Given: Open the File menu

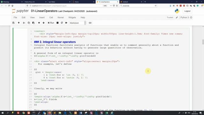Looking at the screenshot, I should 15,18.
